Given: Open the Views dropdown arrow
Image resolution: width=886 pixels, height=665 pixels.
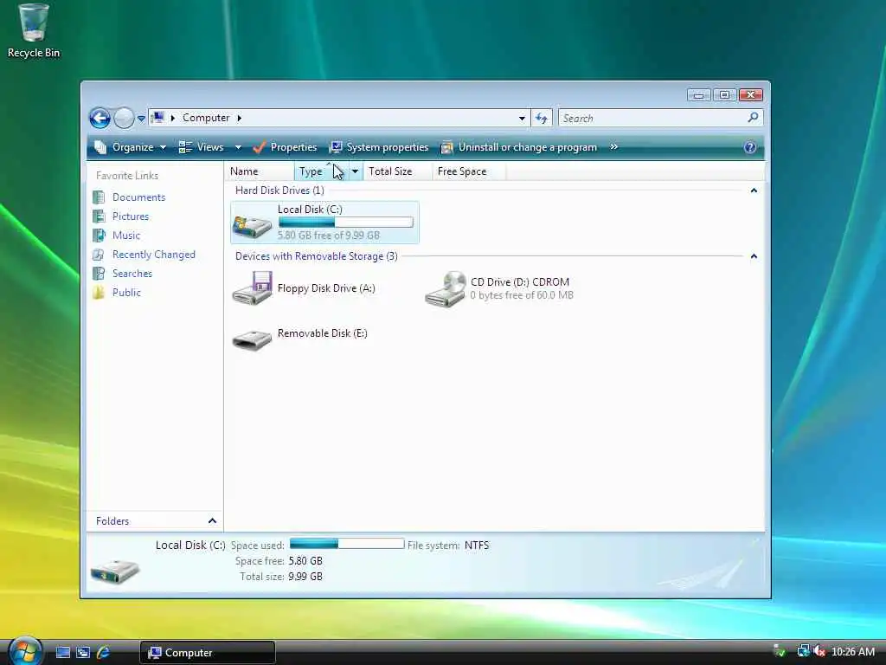Looking at the screenshot, I should [238, 147].
